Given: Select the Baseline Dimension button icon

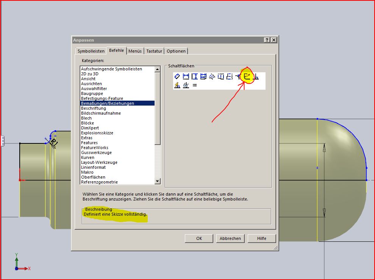Looking at the screenshot, I should point(203,76).
